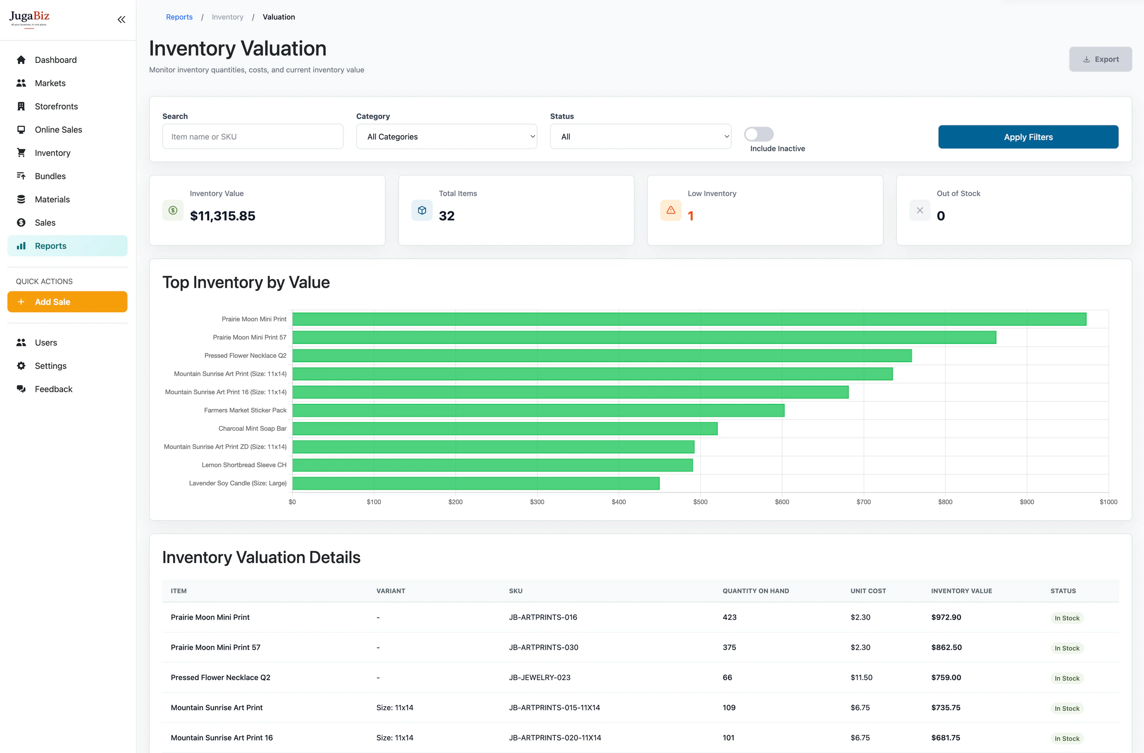The width and height of the screenshot is (1144, 753).
Task: Click the $759.00 inventory value cell
Action: pos(946,678)
